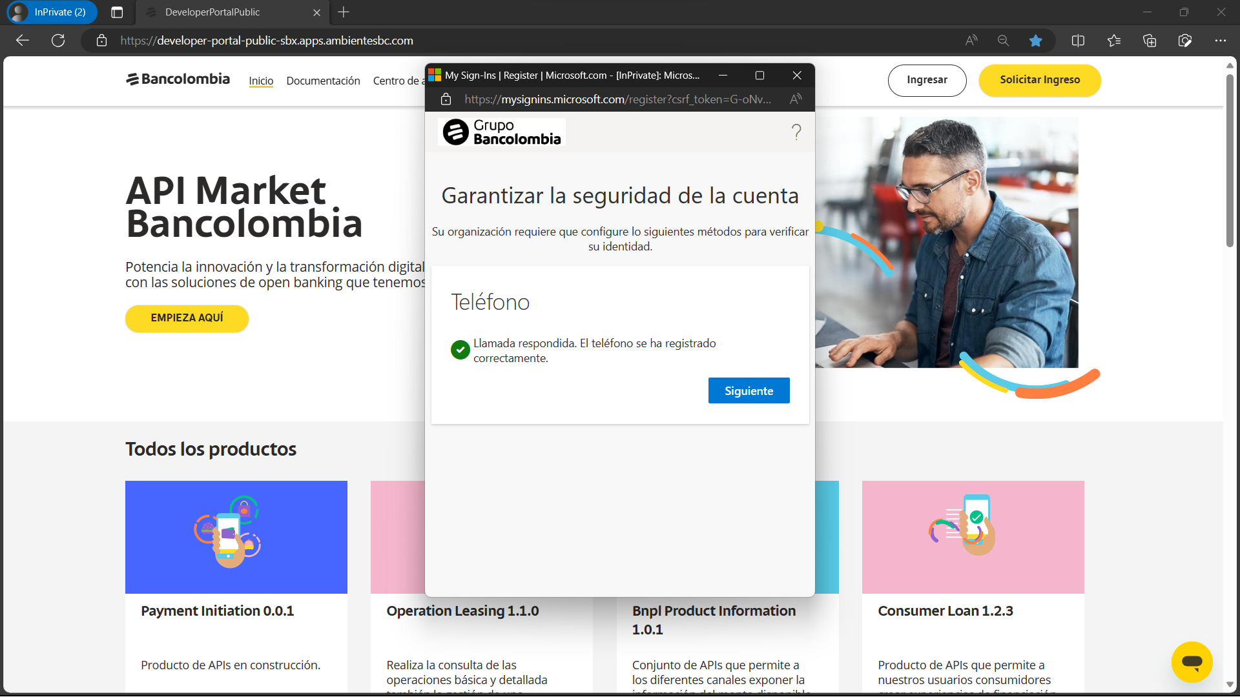Click the EMPIEZA AQUÍ button

pos(187,318)
